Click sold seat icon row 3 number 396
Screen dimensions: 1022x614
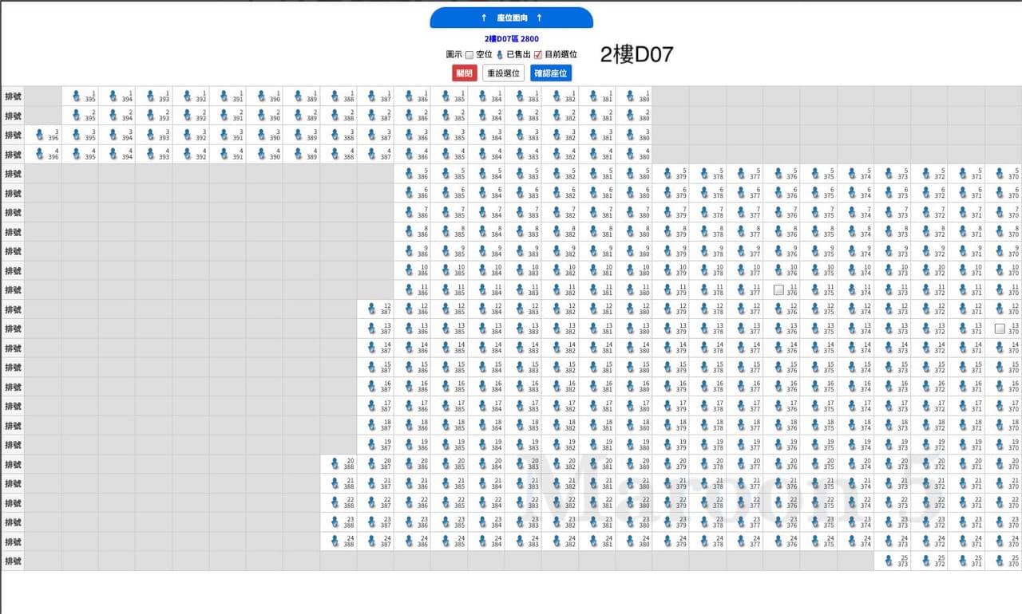[40, 135]
